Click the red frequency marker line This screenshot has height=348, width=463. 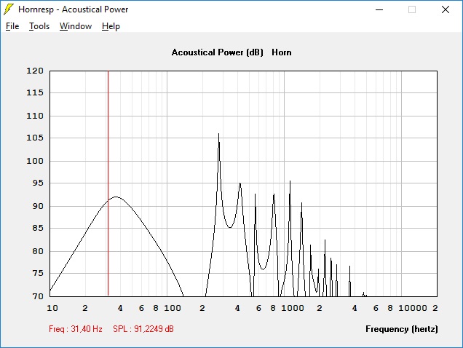click(x=108, y=183)
